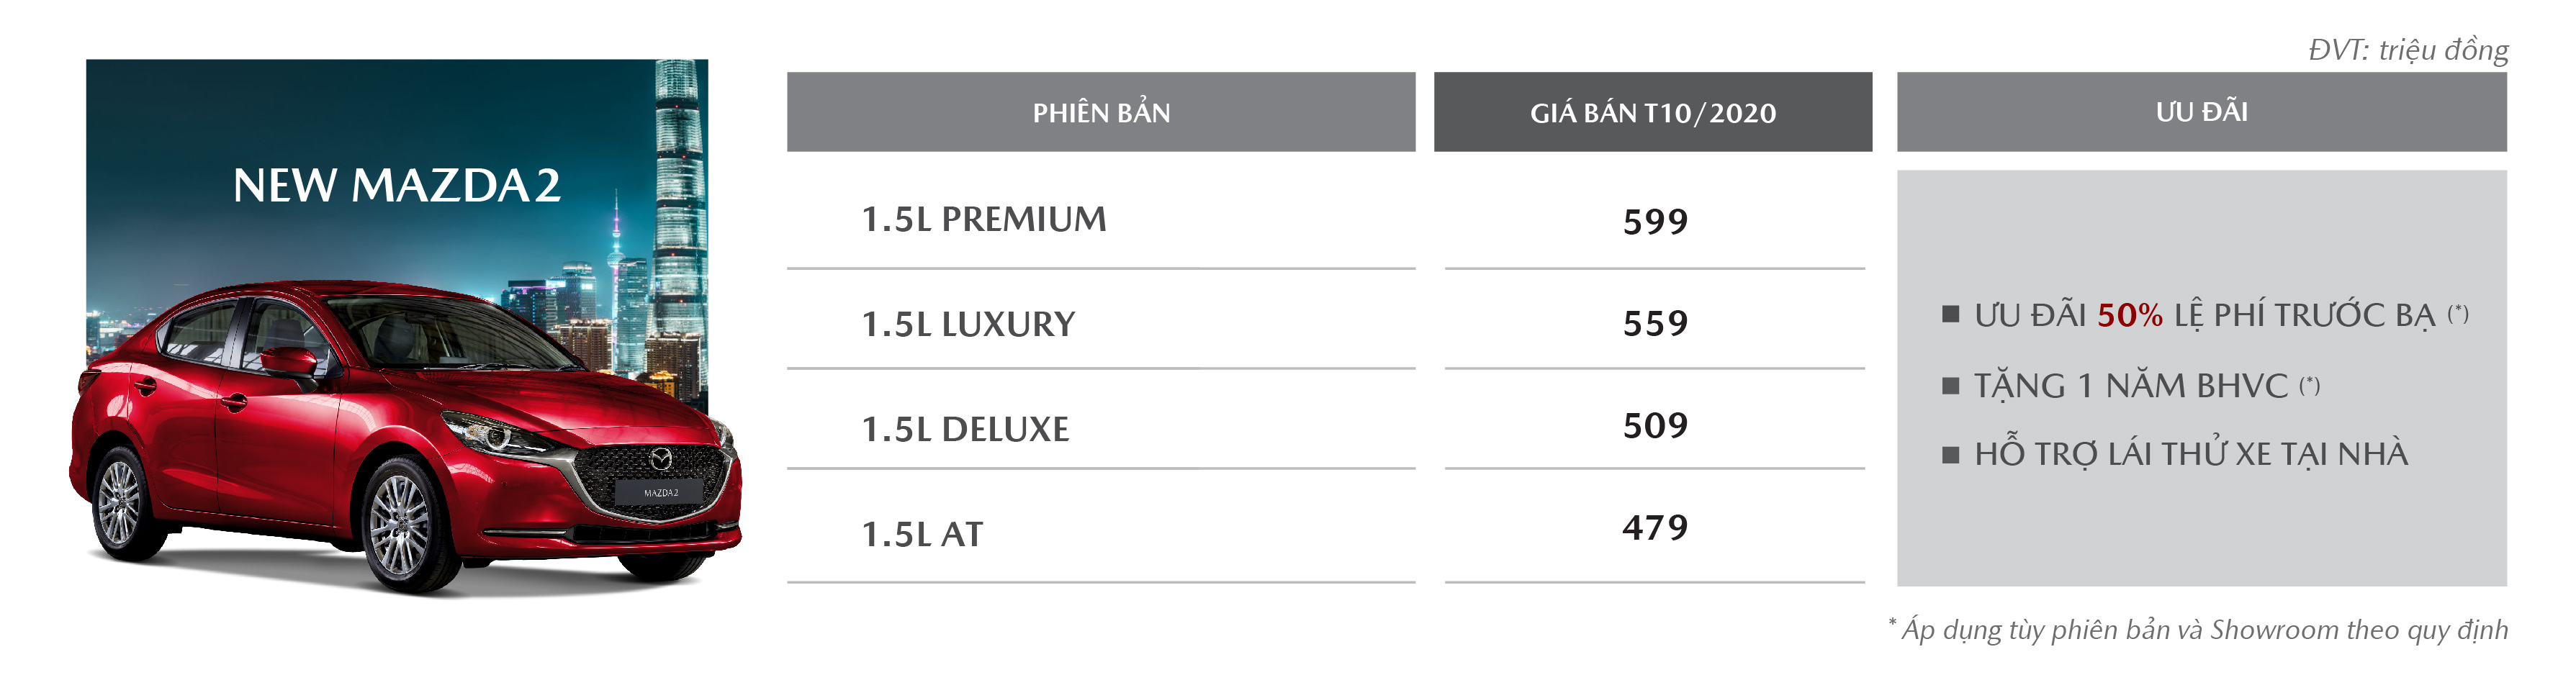The height and width of the screenshot is (675, 2576).
Task: Select the NEW MAZDA2 title text
Action: tap(397, 186)
